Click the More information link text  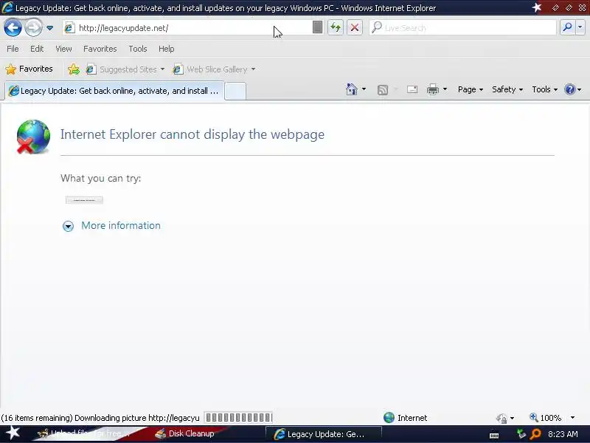(121, 225)
